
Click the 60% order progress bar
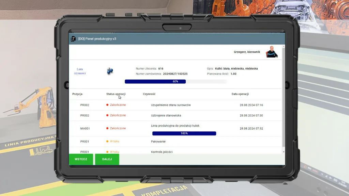click(x=176, y=82)
